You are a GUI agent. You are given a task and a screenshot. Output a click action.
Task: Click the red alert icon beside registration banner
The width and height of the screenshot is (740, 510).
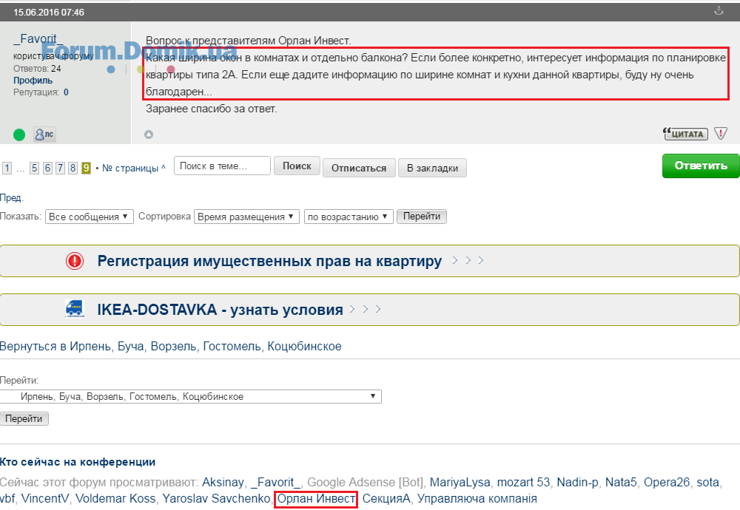(x=75, y=261)
